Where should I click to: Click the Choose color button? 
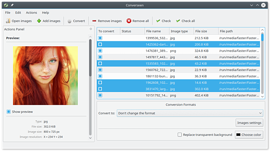(249, 135)
